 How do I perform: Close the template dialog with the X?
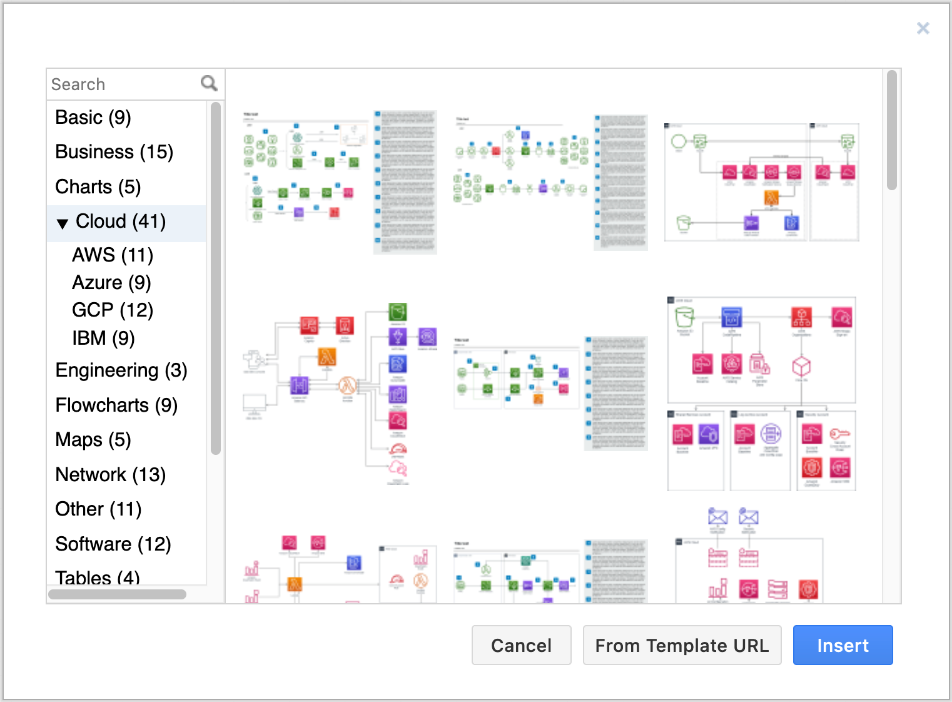923,28
